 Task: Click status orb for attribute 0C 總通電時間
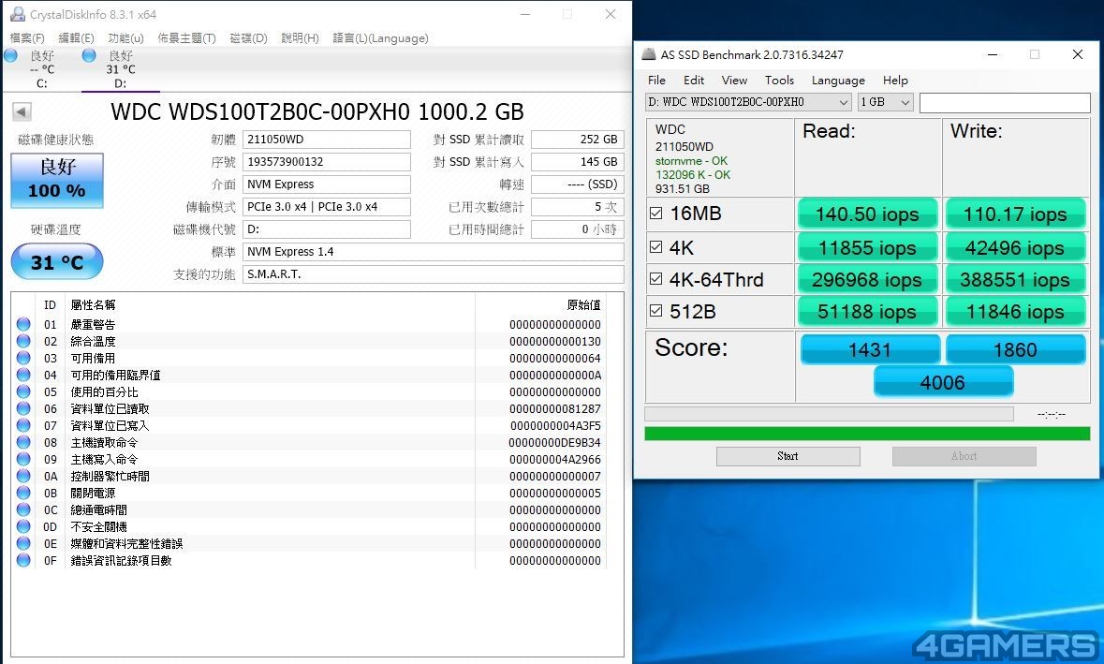[24, 510]
